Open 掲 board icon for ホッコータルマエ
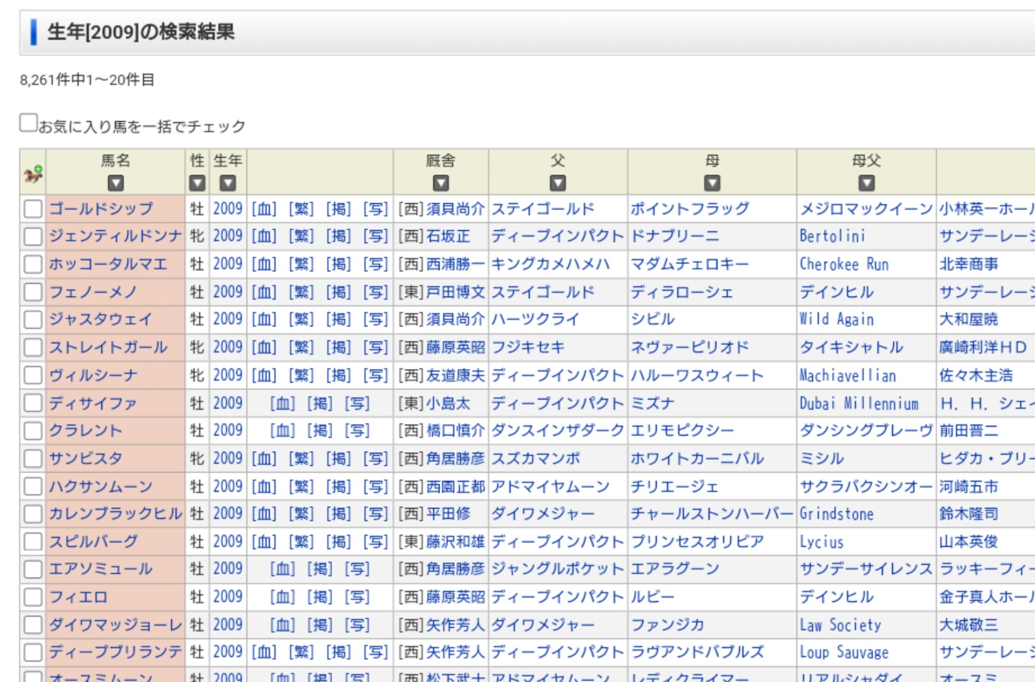 pyautogui.click(x=338, y=264)
